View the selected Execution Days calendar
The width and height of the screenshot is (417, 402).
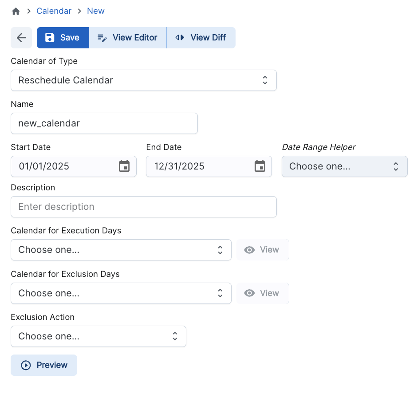[x=263, y=250]
